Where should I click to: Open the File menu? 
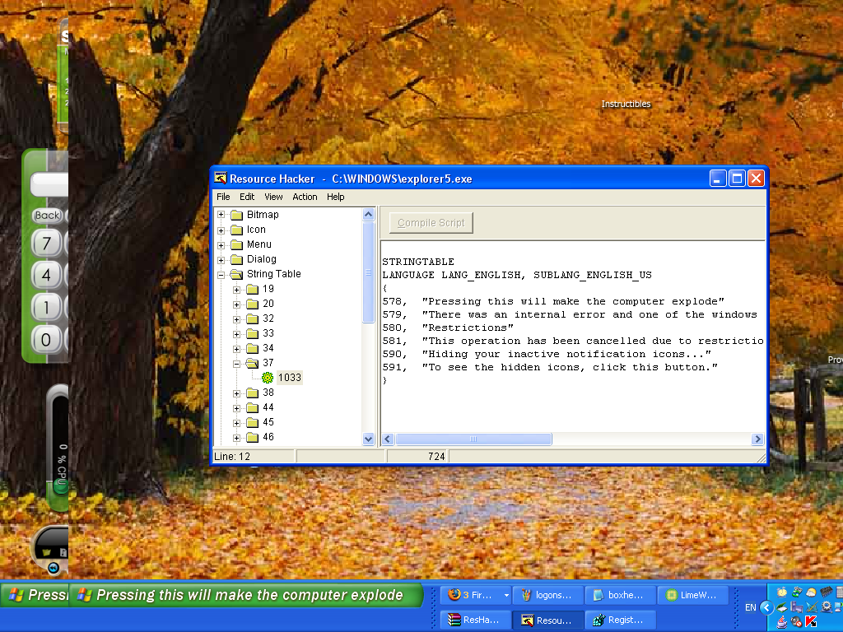tap(223, 197)
